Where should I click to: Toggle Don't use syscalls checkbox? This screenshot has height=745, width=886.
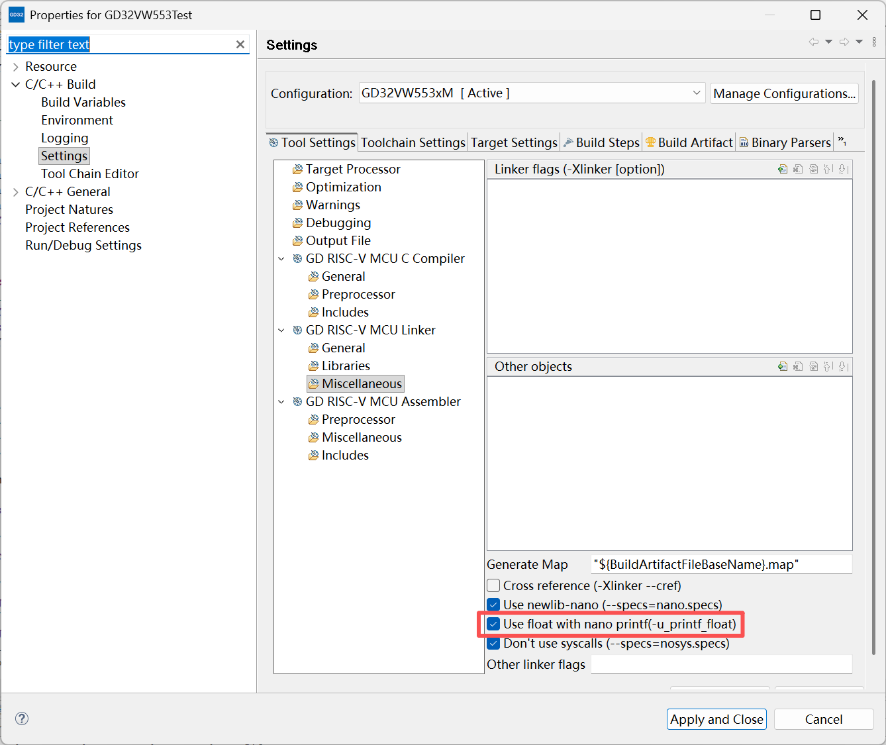click(x=493, y=643)
